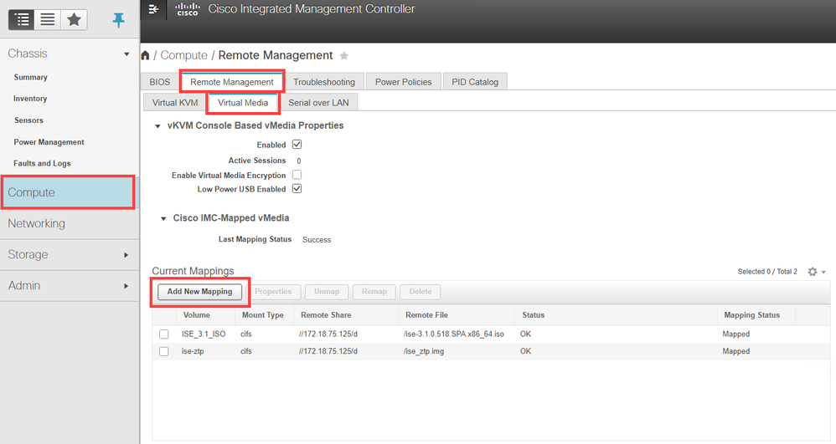
Task: Click the ise-ztp volume cell
Action: [x=193, y=351]
